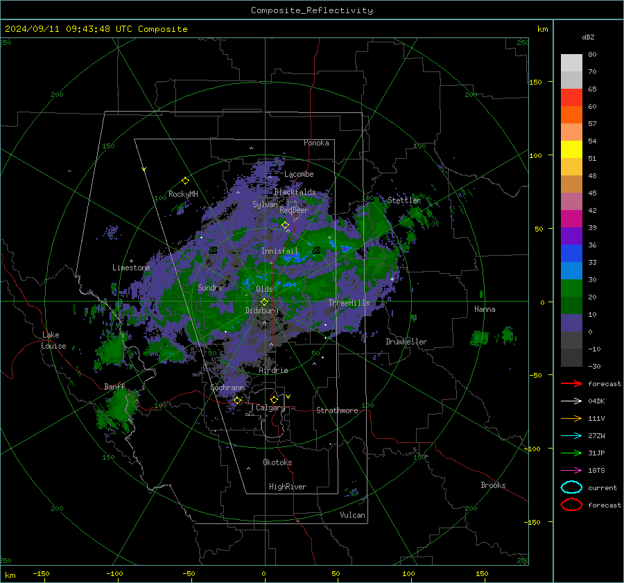This screenshot has height=583, width=624.
Task: Click the yellow diamond marker near RockyMH
Action: 185,181
